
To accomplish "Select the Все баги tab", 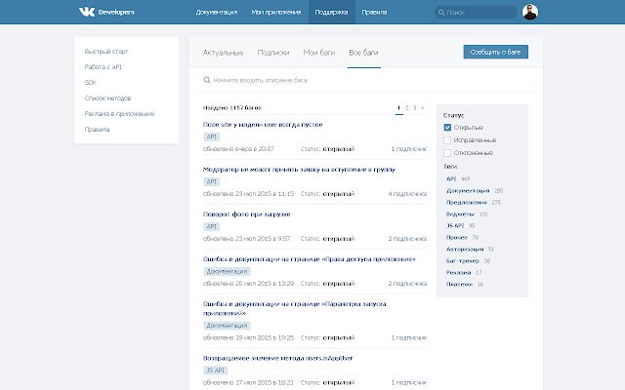I will [x=363, y=53].
